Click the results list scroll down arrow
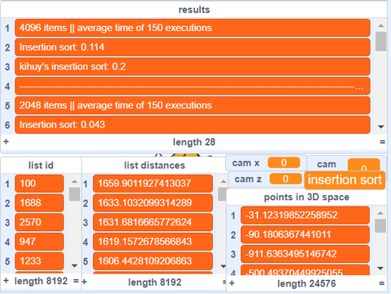The width and height of the screenshot is (391, 294). tap(381, 127)
